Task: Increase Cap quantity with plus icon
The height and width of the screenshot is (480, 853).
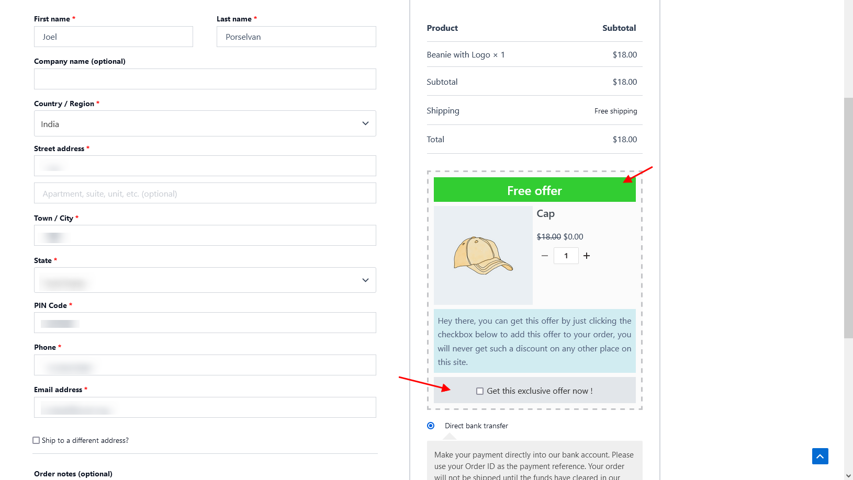Action: point(587,256)
